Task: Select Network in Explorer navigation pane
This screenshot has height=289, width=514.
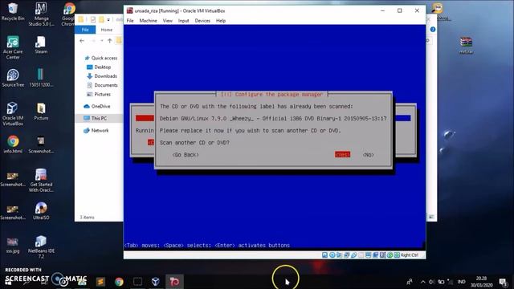Action: pos(96,130)
